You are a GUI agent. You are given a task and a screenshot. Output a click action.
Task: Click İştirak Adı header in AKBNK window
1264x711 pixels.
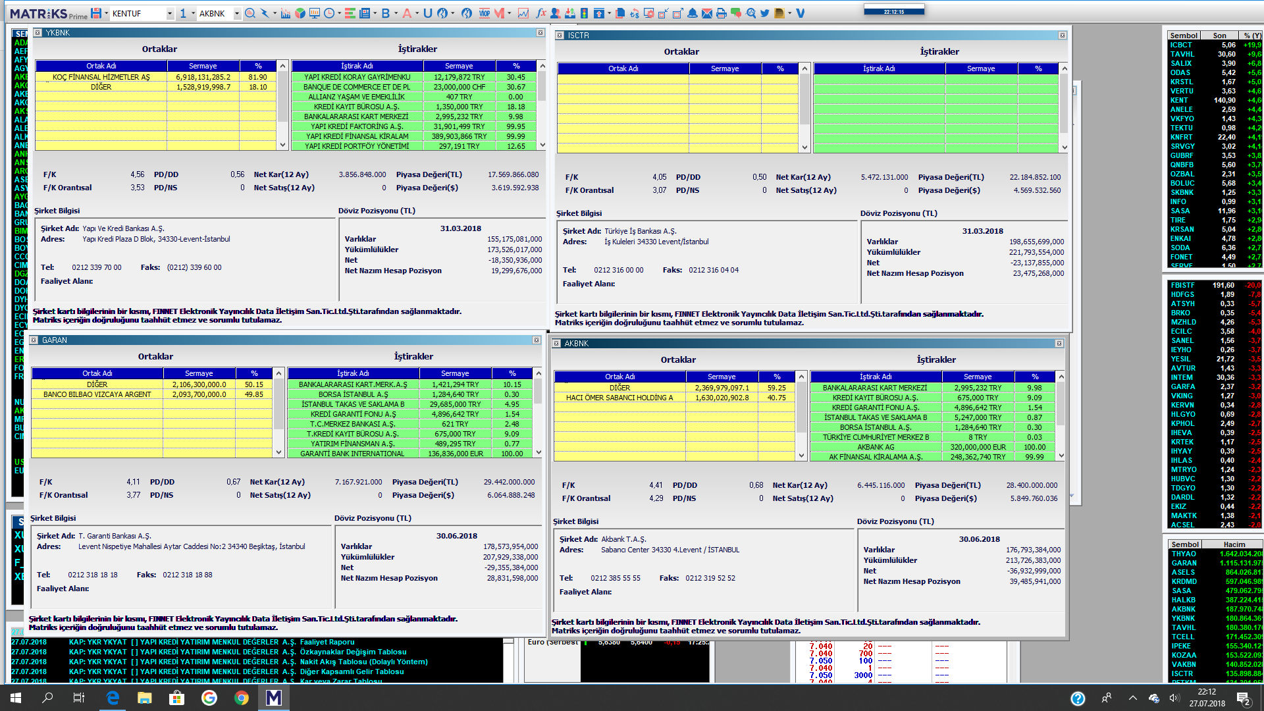[876, 377]
